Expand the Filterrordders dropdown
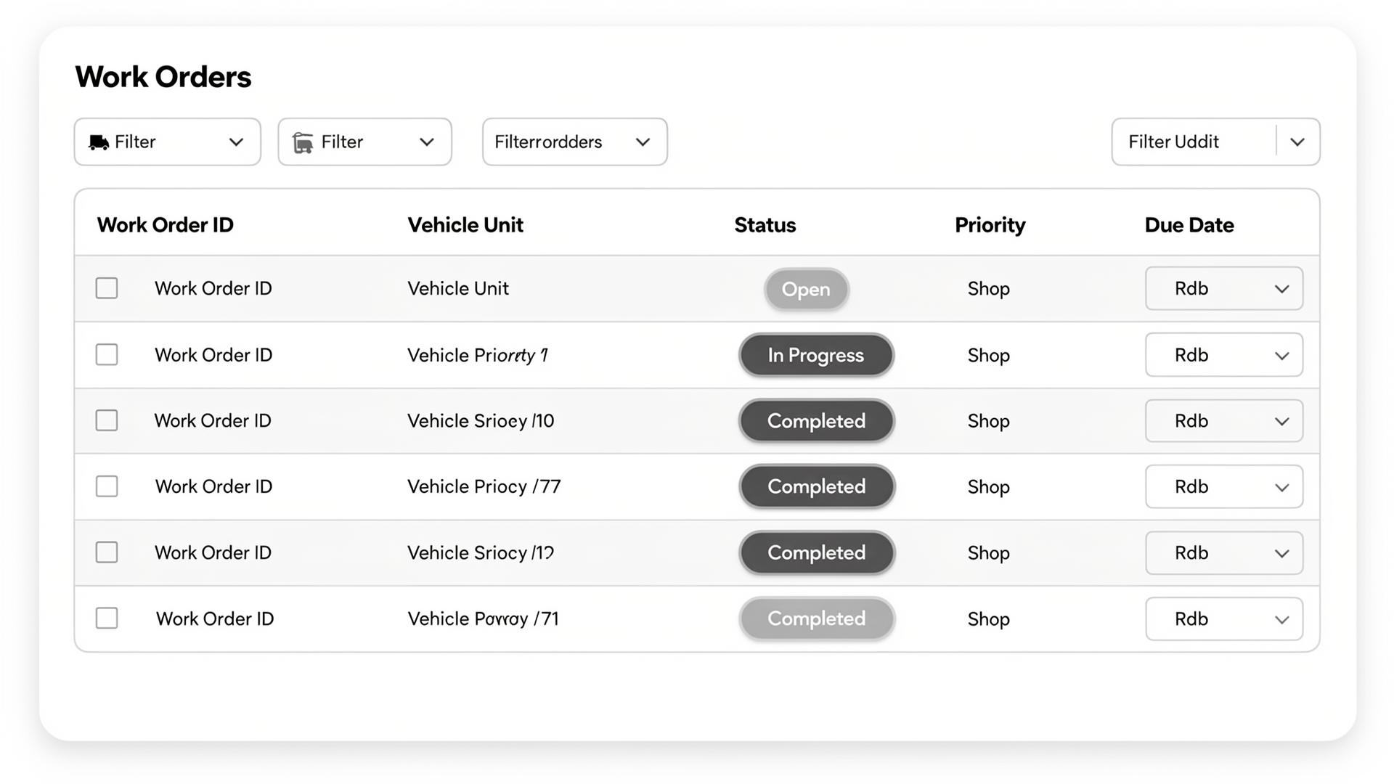Image resolution: width=1394 pixels, height=784 pixels. point(574,142)
